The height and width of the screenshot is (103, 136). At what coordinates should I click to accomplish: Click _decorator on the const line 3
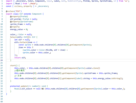tap(43, 6)
